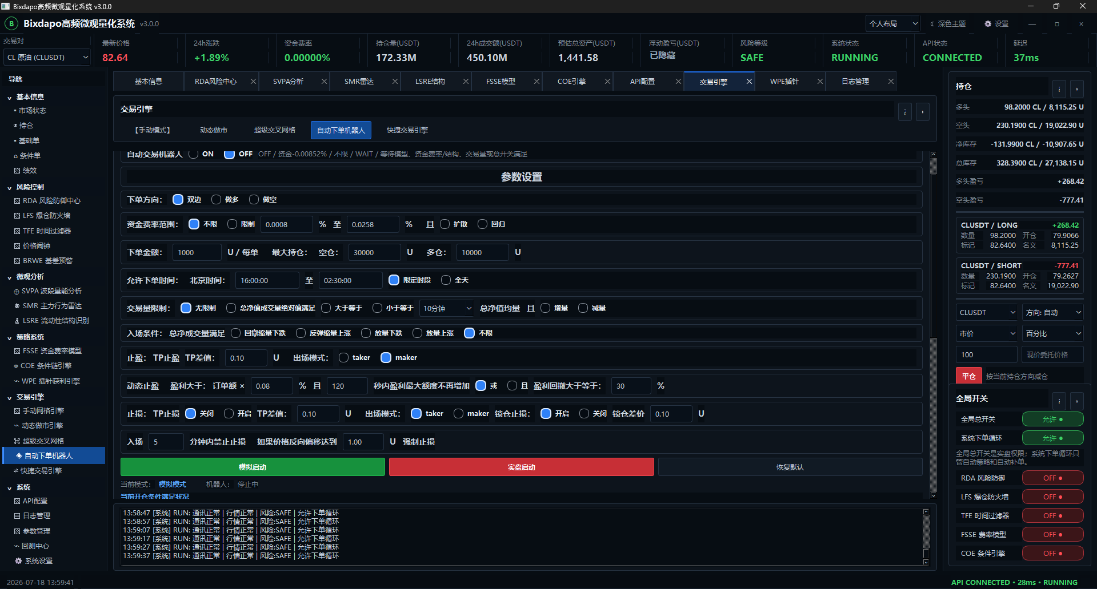Open the CL 原油 (CLUSDT) trading pair dropdown
1097x589 pixels.
click(47, 58)
